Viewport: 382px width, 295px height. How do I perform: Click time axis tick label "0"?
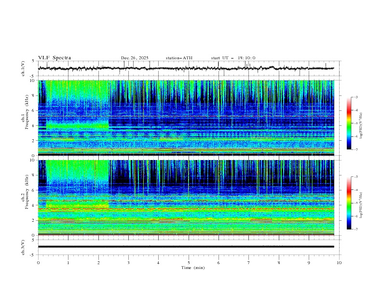(38, 263)
